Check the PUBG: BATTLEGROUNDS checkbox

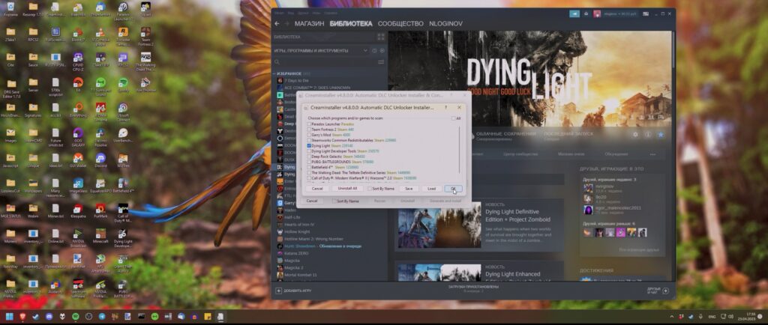309,162
